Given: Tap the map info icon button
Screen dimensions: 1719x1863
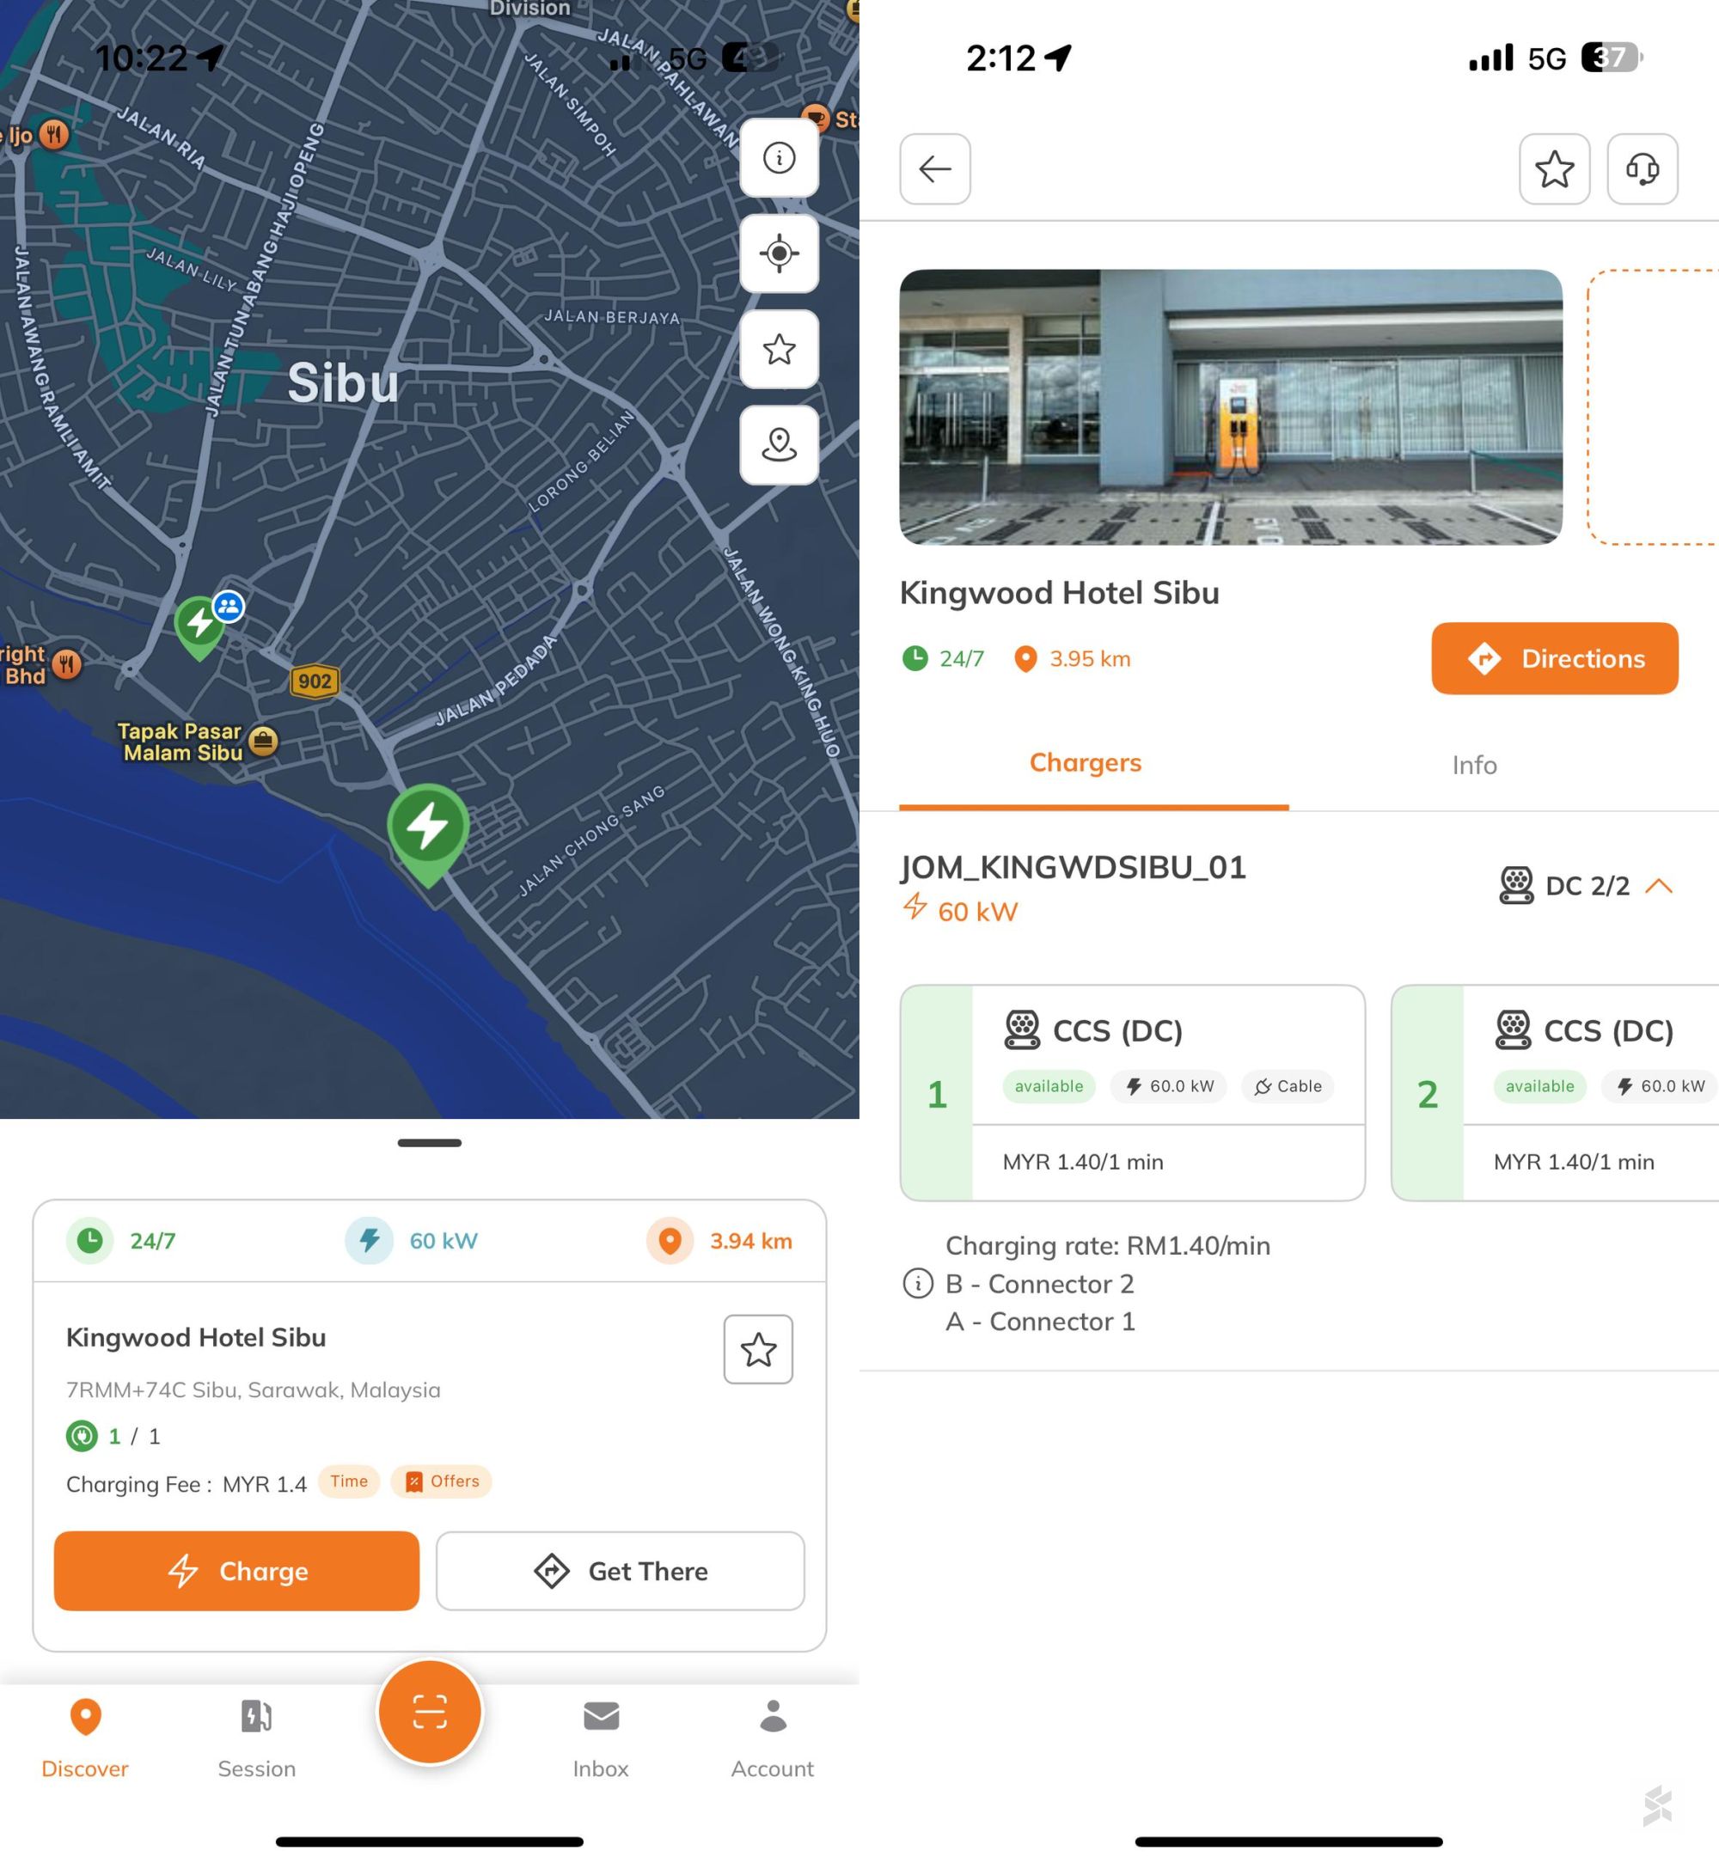Looking at the screenshot, I should click(x=779, y=157).
